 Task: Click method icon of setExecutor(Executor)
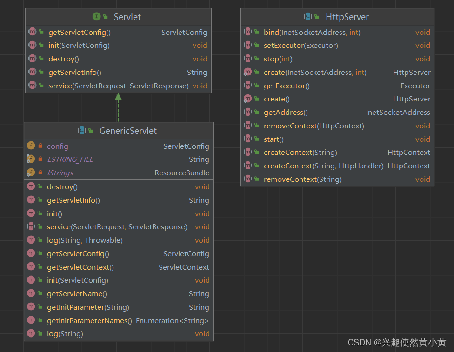tap(247, 45)
